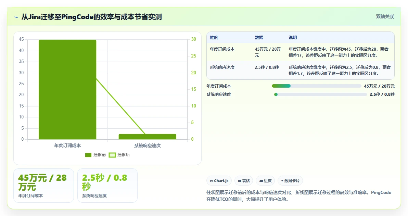Select the 数据卡片 tag chip
The width and height of the screenshot is (408, 216).
(x=290, y=181)
